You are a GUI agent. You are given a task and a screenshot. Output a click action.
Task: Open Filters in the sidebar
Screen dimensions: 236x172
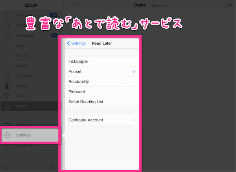click(x=31, y=96)
